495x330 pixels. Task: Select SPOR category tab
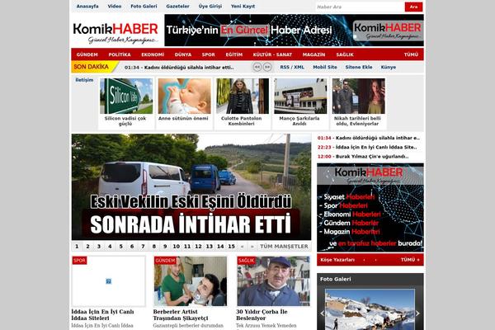point(209,54)
